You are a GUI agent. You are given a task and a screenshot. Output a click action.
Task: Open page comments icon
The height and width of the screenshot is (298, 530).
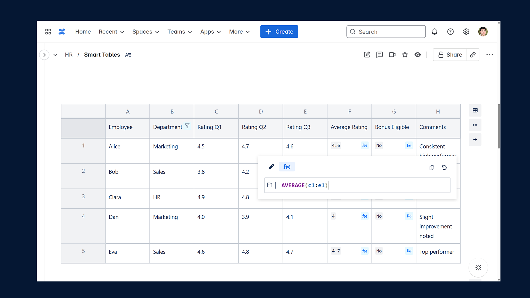[x=380, y=55]
